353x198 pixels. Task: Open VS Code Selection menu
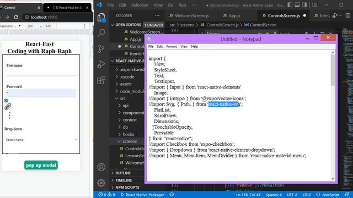pos(140,5)
